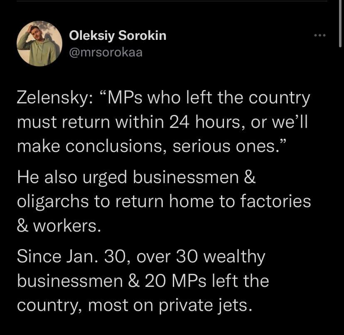Open the Oleksiy Sorokin display name link
This screenshot has height=335, width=344.
tap(118, 36)
